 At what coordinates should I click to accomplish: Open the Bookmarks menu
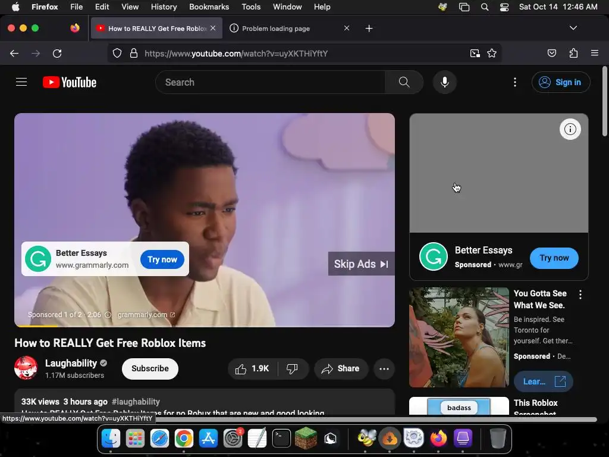point(209,7)
